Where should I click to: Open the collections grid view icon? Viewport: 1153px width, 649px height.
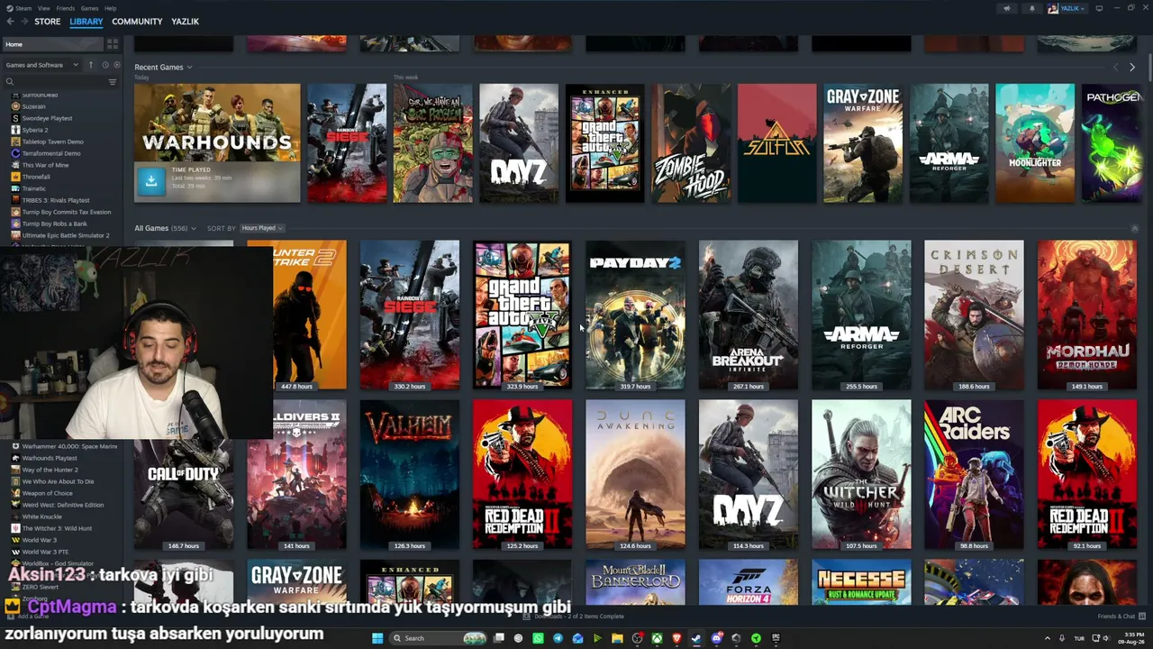click(x=113, y=44)
